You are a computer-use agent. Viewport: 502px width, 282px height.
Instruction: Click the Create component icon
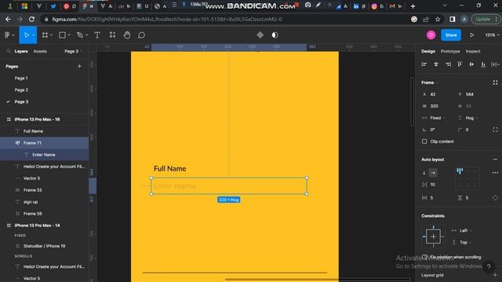pyautogui.click(x=260, y=35)
